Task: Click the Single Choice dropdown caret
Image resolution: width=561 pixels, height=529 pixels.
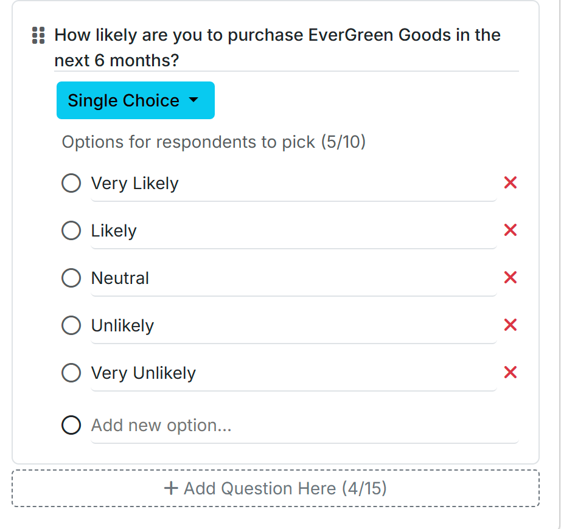Action: point(193,100)
